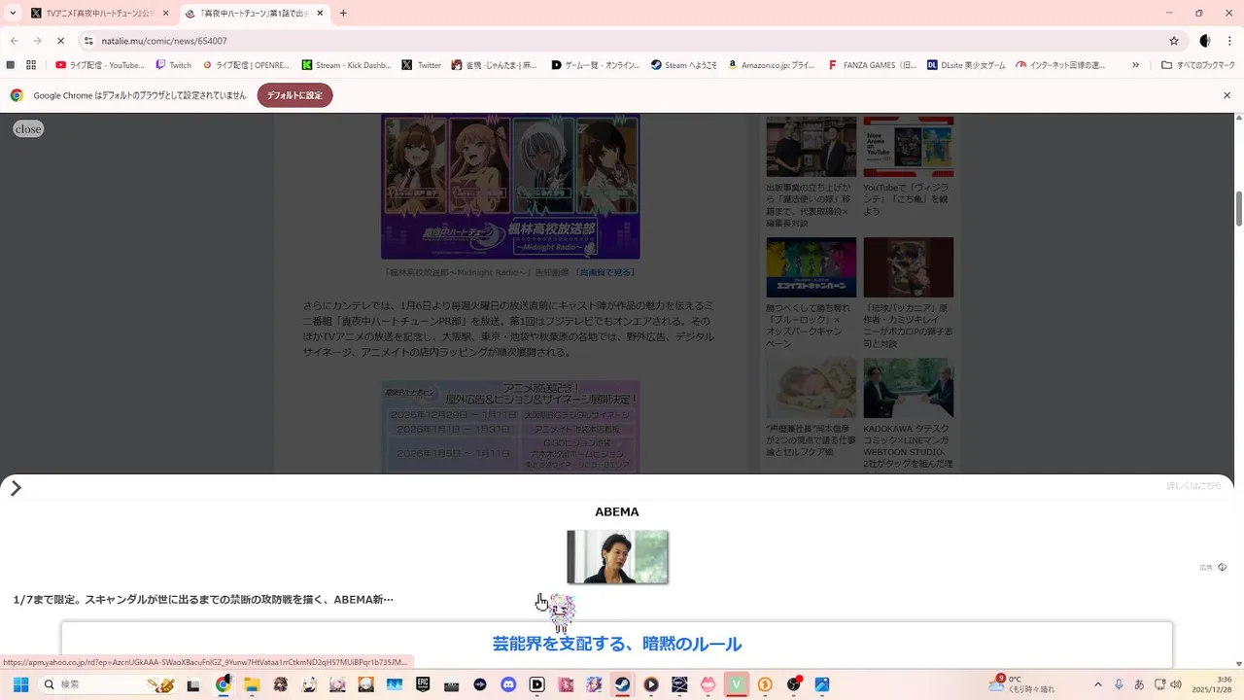Click the ABEMA ad title
Screen dimensions: 1244x700
click(x=617, y=511)
